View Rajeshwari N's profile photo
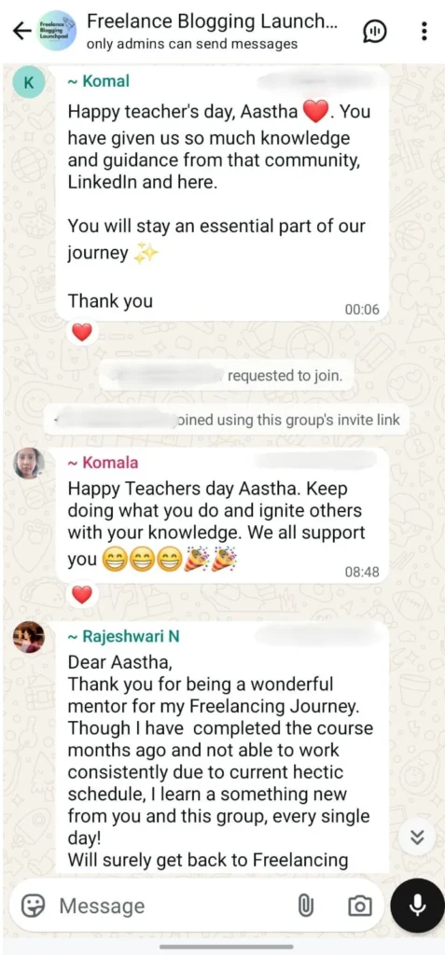The height and width of the screenshot is (955, 445). 29,637
